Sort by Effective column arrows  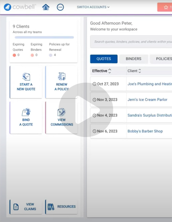click(110, 71)
